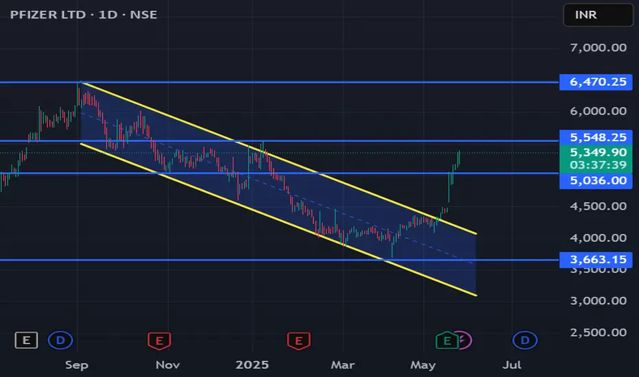Click the 2025 label on time axis

[x=252, y=365]
